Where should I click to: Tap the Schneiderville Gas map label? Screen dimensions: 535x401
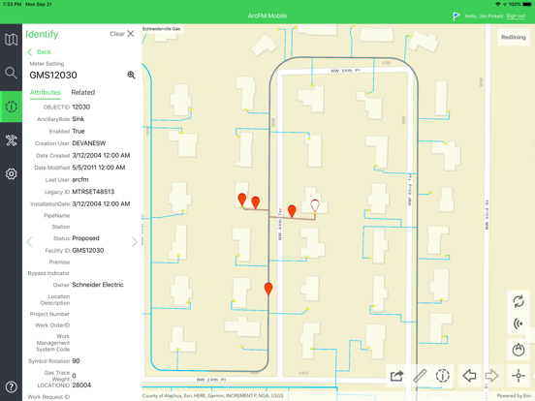[162, 29]
